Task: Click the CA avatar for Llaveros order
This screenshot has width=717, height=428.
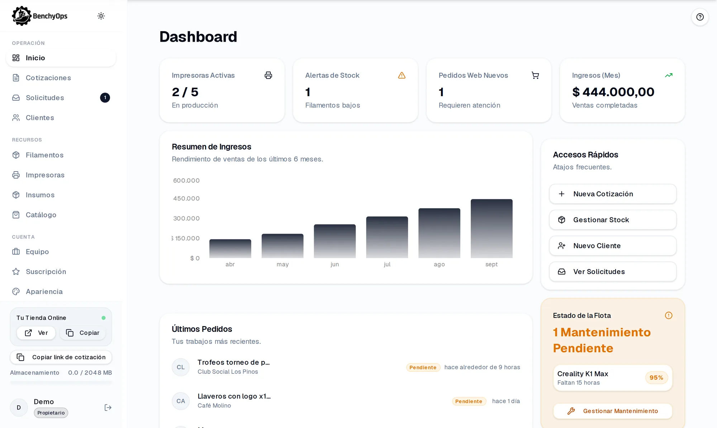Action: 181,401
